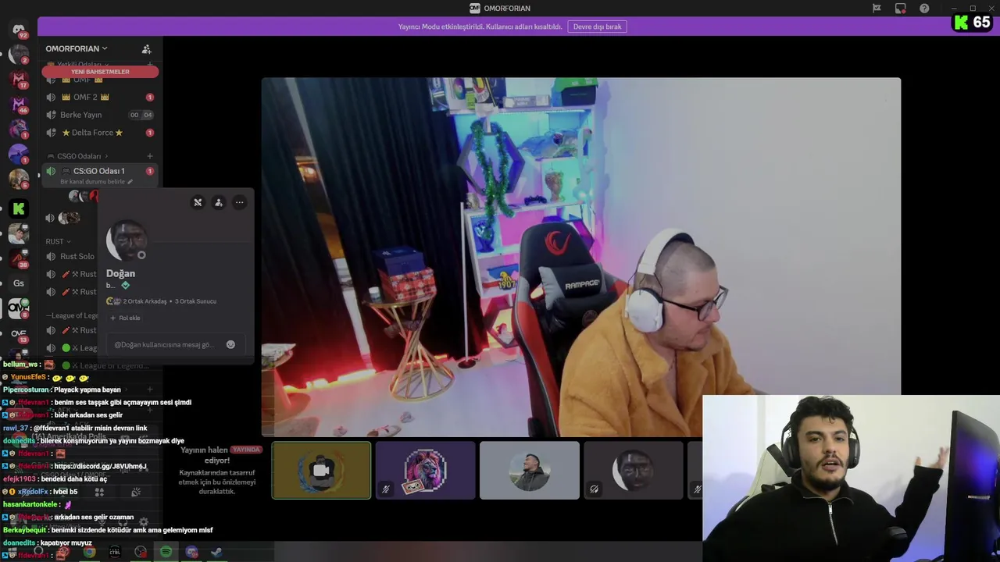Viewport: 1000px width, 562px height.
Task: Click the emoji icon in the message field
Action: 230,344
